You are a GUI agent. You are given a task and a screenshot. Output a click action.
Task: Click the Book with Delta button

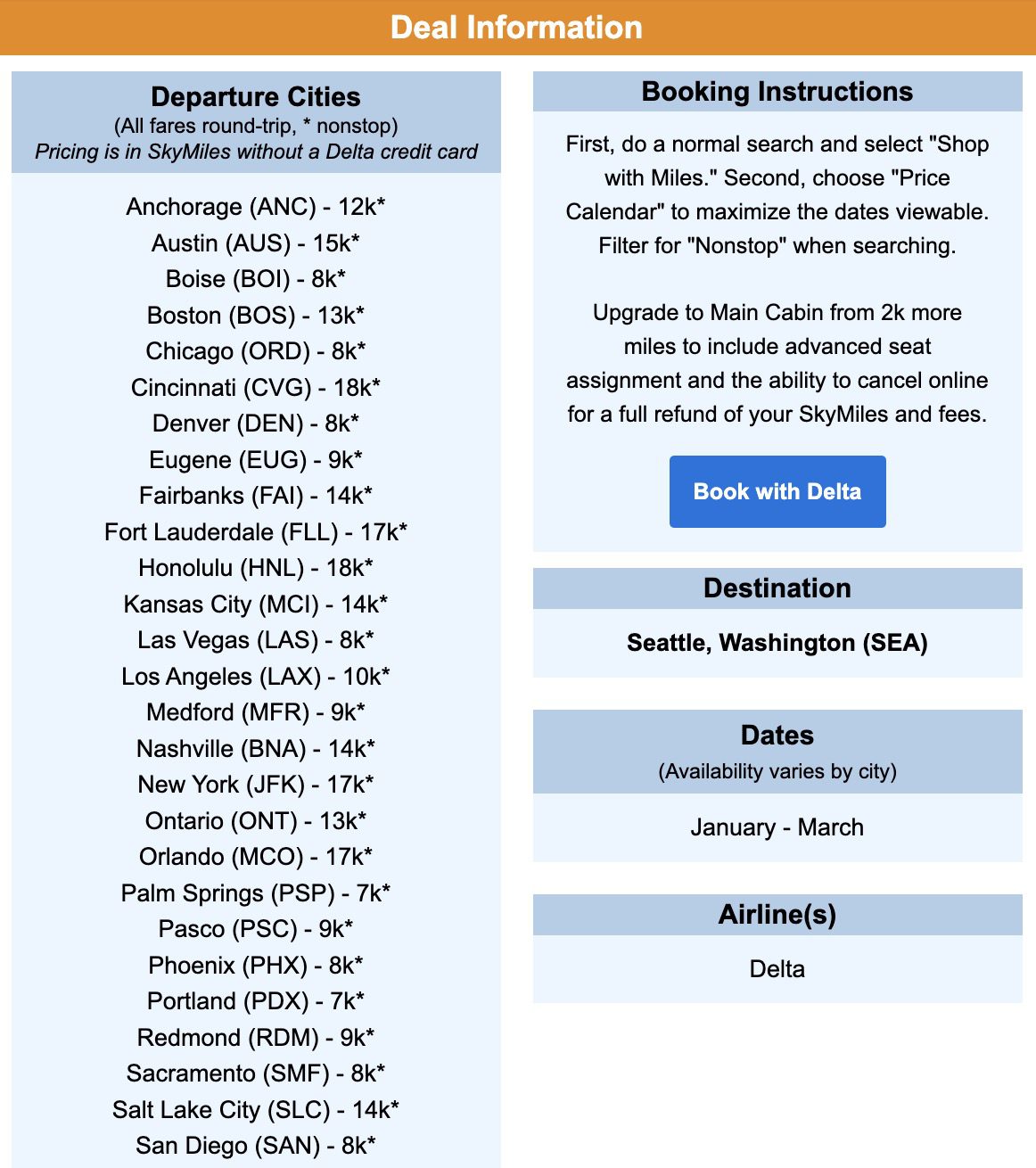(x=777, y=491)
